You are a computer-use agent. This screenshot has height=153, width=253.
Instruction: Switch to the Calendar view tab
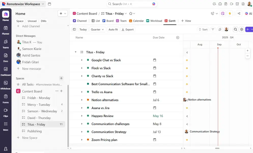pyautogui.click(x=136, y=21)
